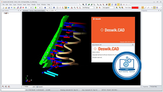Create a new document via toolbar icon
Image resolution: width=163 pixels, height=92 pixels.
click(3, 8)
